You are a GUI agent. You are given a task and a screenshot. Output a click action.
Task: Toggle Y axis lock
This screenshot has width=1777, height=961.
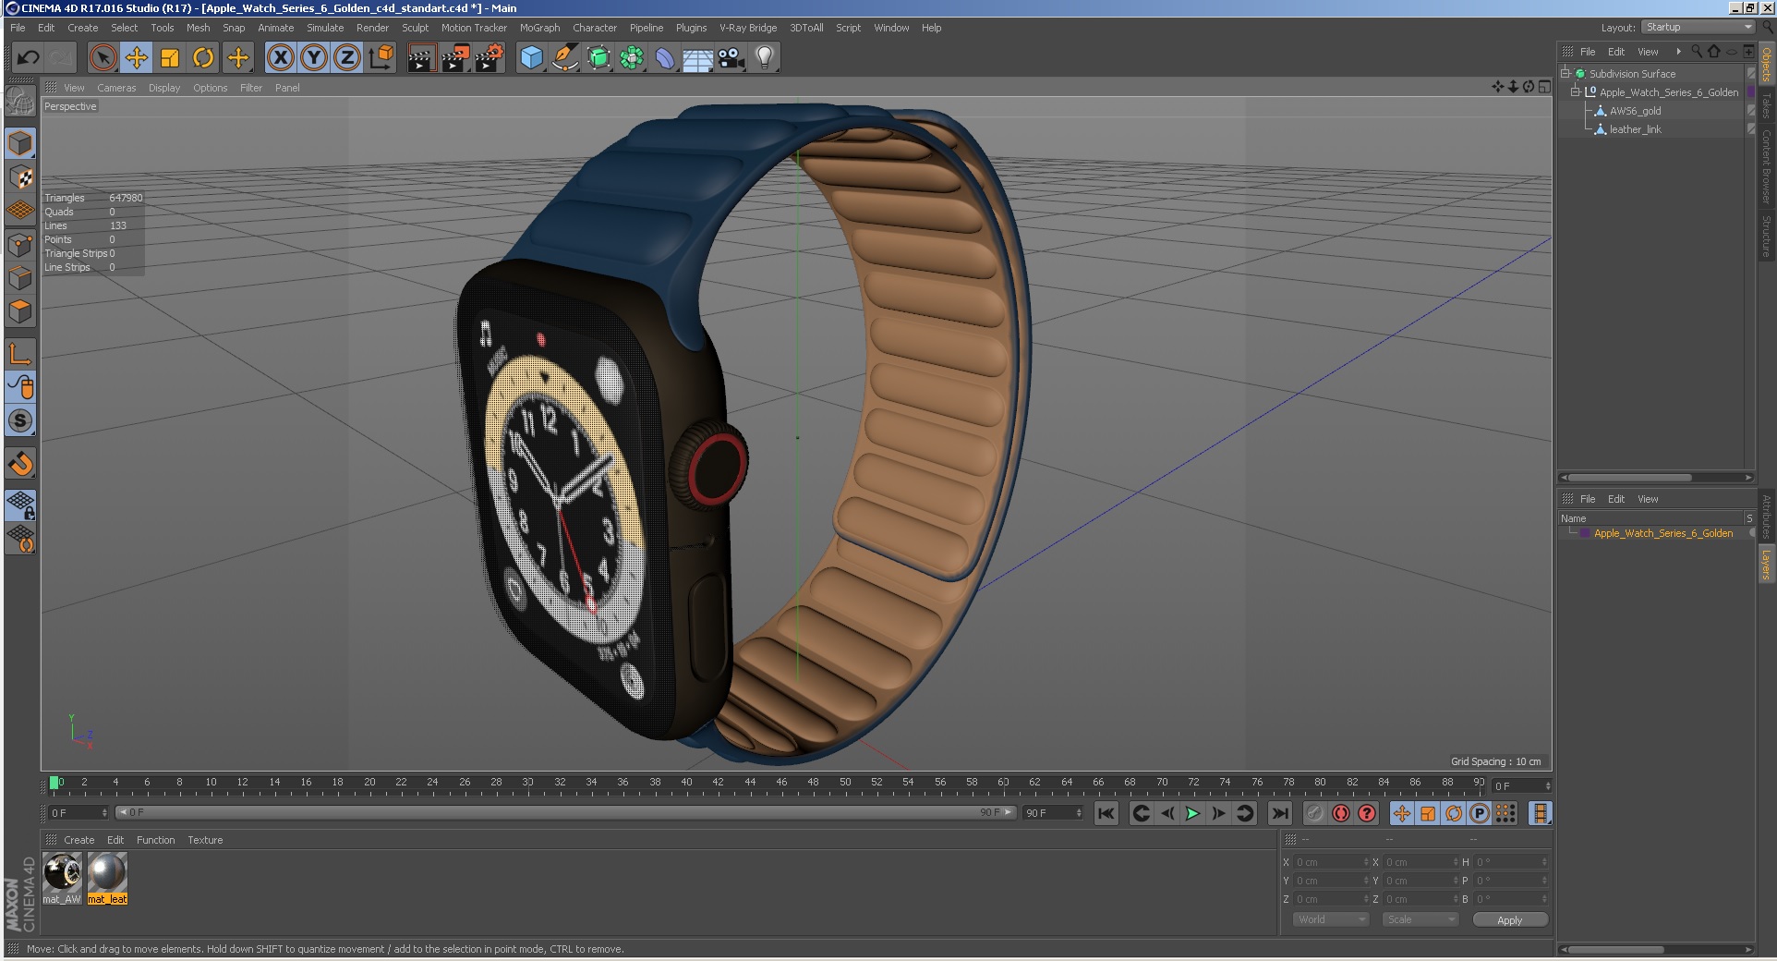pos(314,58)
